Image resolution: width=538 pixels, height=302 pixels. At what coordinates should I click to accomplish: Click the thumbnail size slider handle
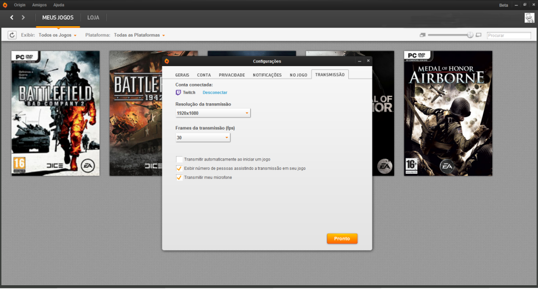point(470,35)
